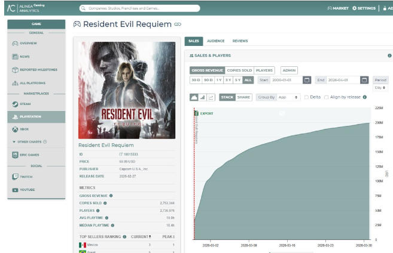Switch to the Reviews tab

(x=240, y=41)
